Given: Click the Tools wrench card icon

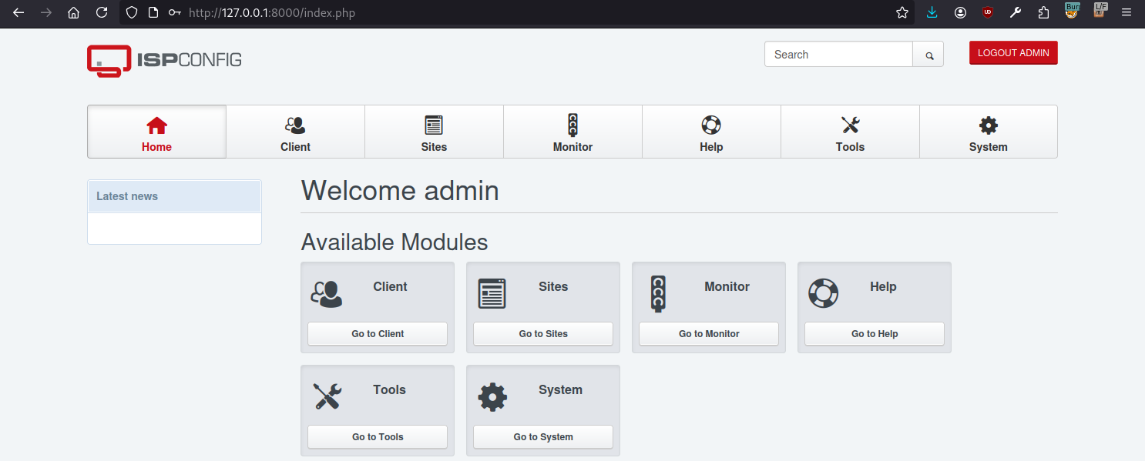Looking at the screenshot, I should 327,396.
